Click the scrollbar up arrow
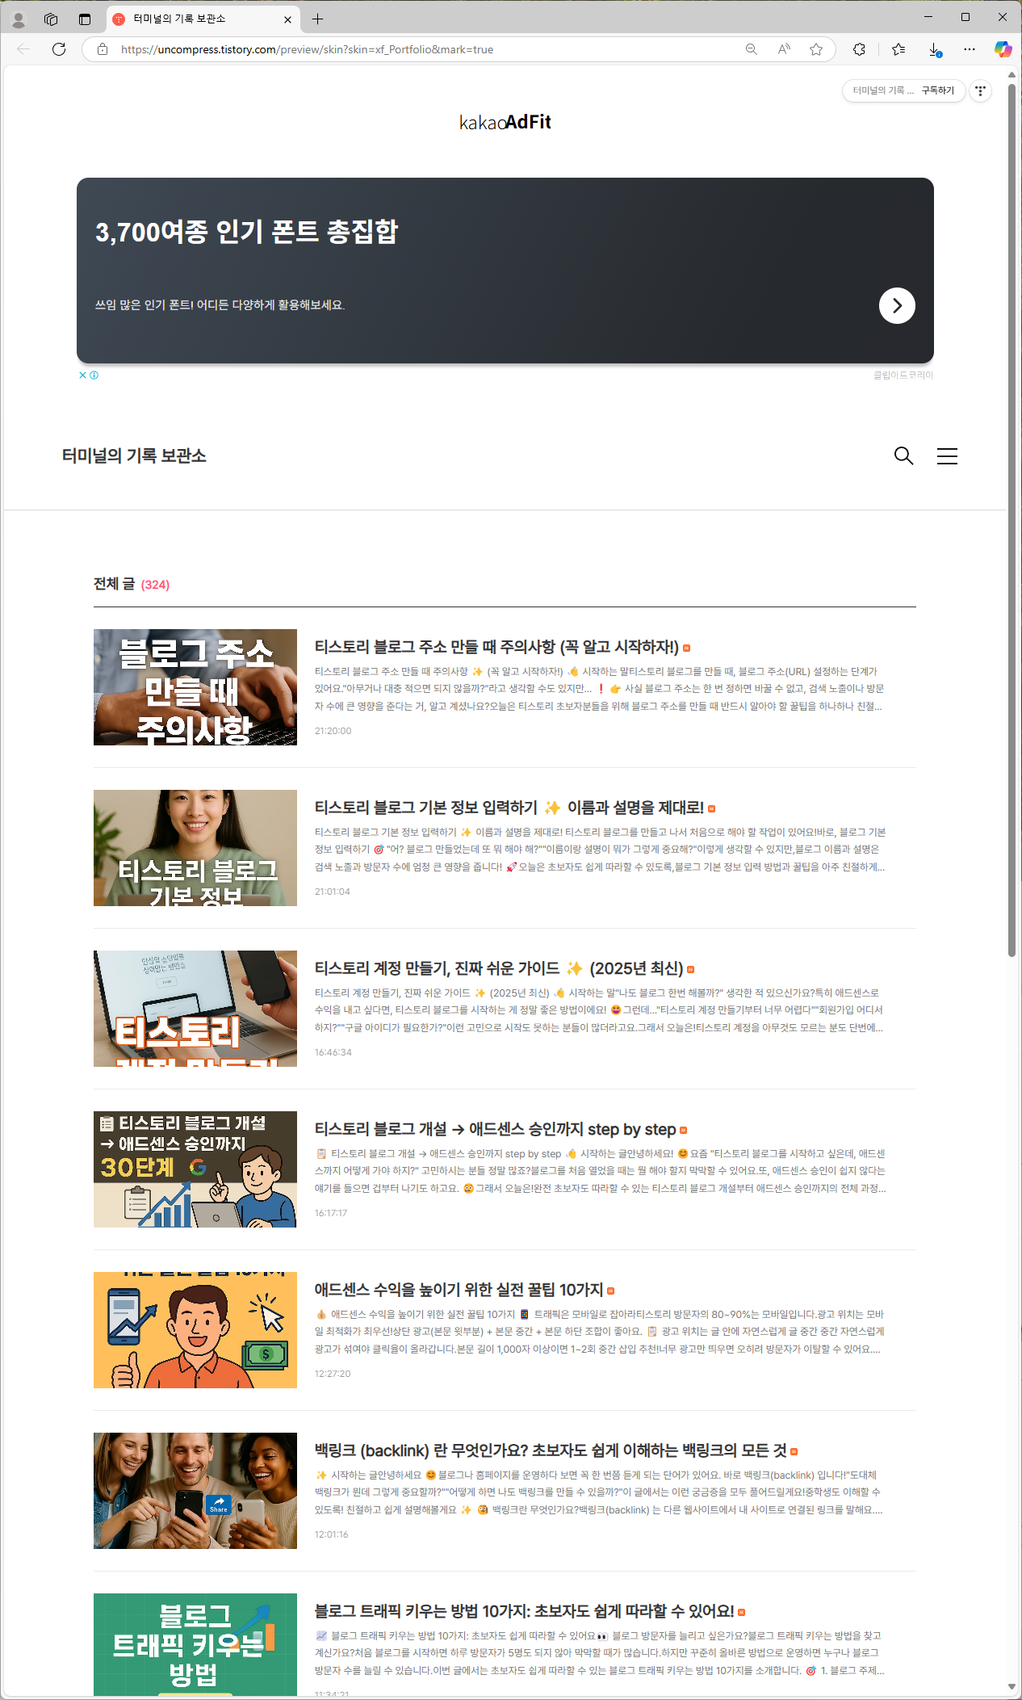1022x1700 pixels. coord(1012,74)
